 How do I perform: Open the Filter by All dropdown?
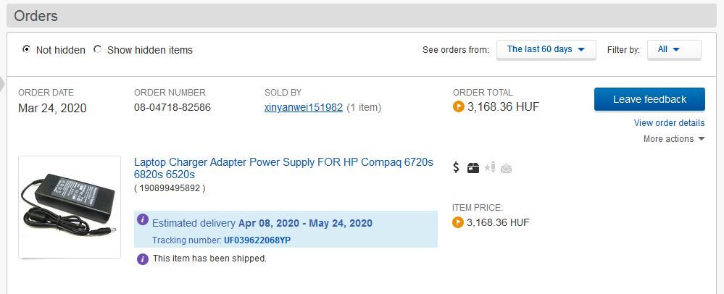coord(673,49)
